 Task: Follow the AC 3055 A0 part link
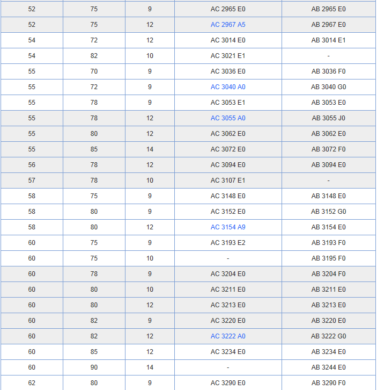tap(228, 118)
